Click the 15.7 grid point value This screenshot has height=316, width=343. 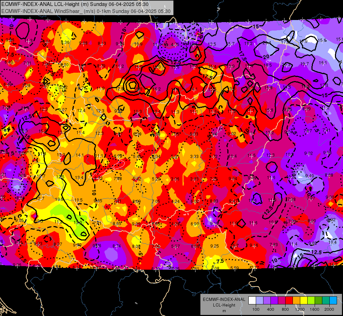231,44
